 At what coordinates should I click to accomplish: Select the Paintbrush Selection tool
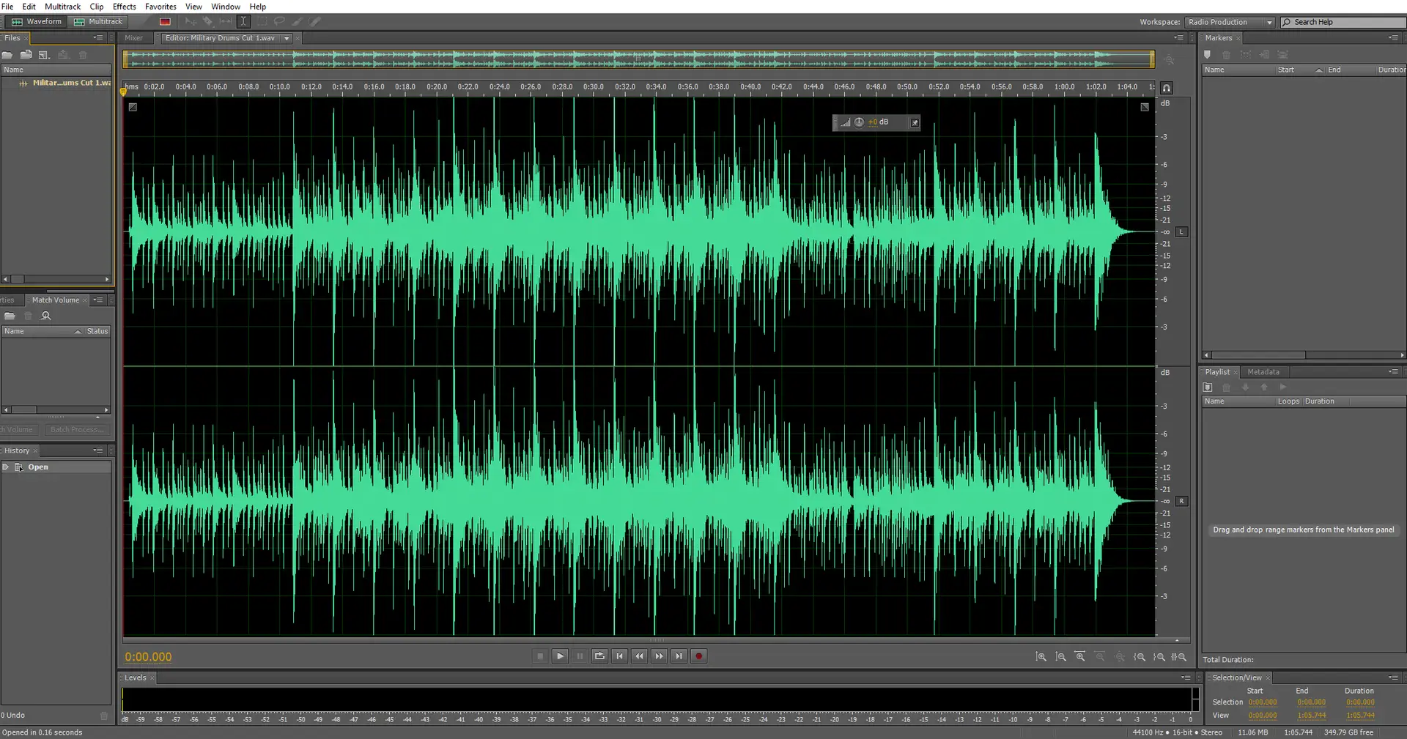(x=298, y=22)
